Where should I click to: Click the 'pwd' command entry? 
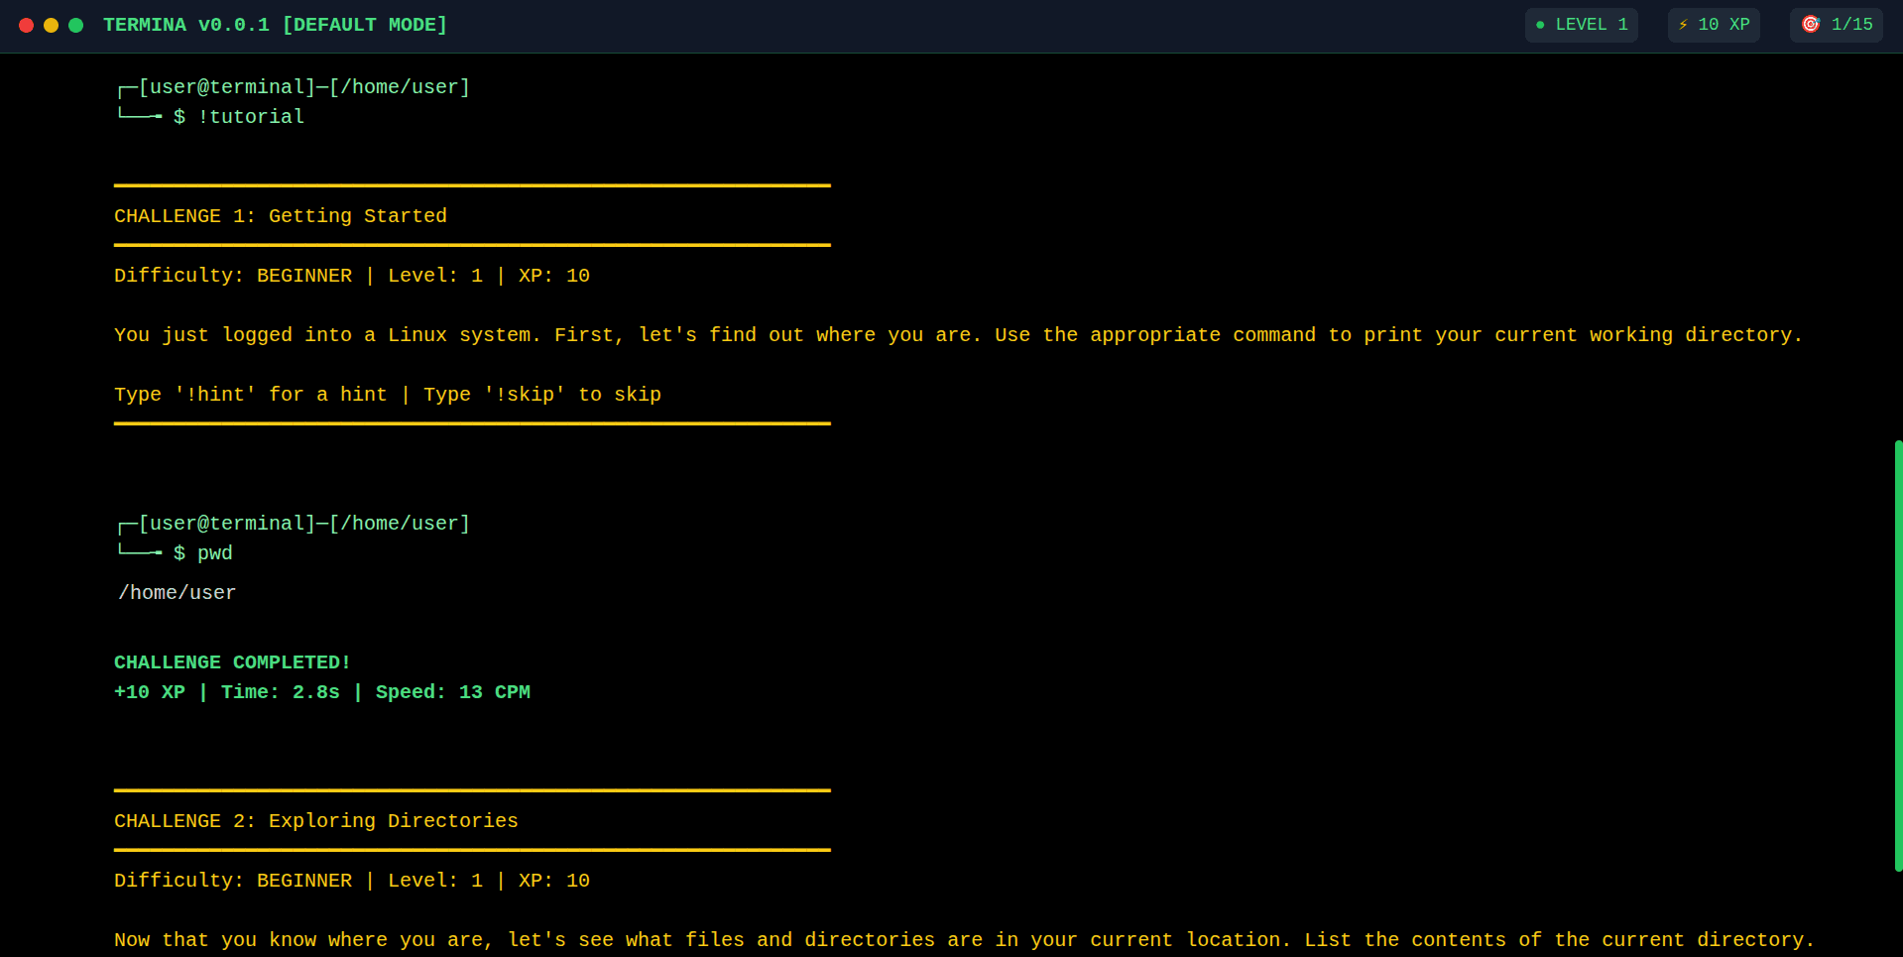click(215, 553)
